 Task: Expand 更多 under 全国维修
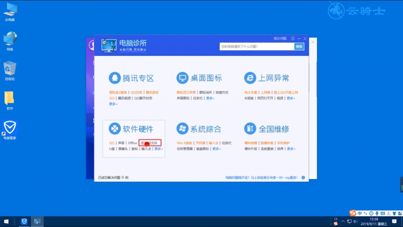point(291,148)
